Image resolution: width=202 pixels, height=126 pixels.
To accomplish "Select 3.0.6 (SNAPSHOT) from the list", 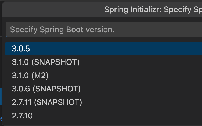I will click(104, 89).
